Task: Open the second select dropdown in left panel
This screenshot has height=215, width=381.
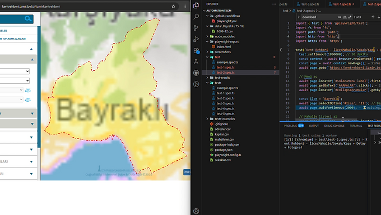Action: [x=15, y=80]
